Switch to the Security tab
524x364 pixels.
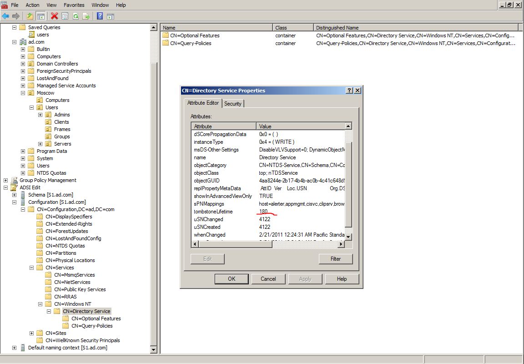click(x=233, y=104)
